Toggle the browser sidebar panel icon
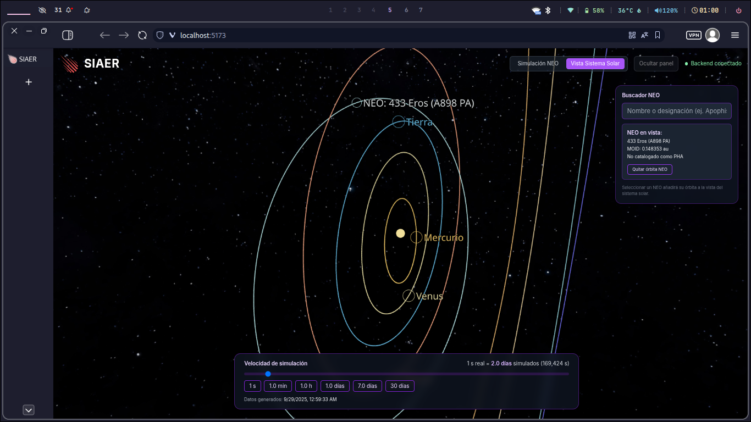The image size is (751, 422). (68, 35)
